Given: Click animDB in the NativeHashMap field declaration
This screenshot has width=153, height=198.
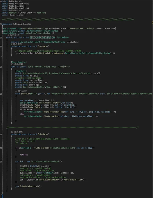Looking at the screenshot, I should coord(97,73).
